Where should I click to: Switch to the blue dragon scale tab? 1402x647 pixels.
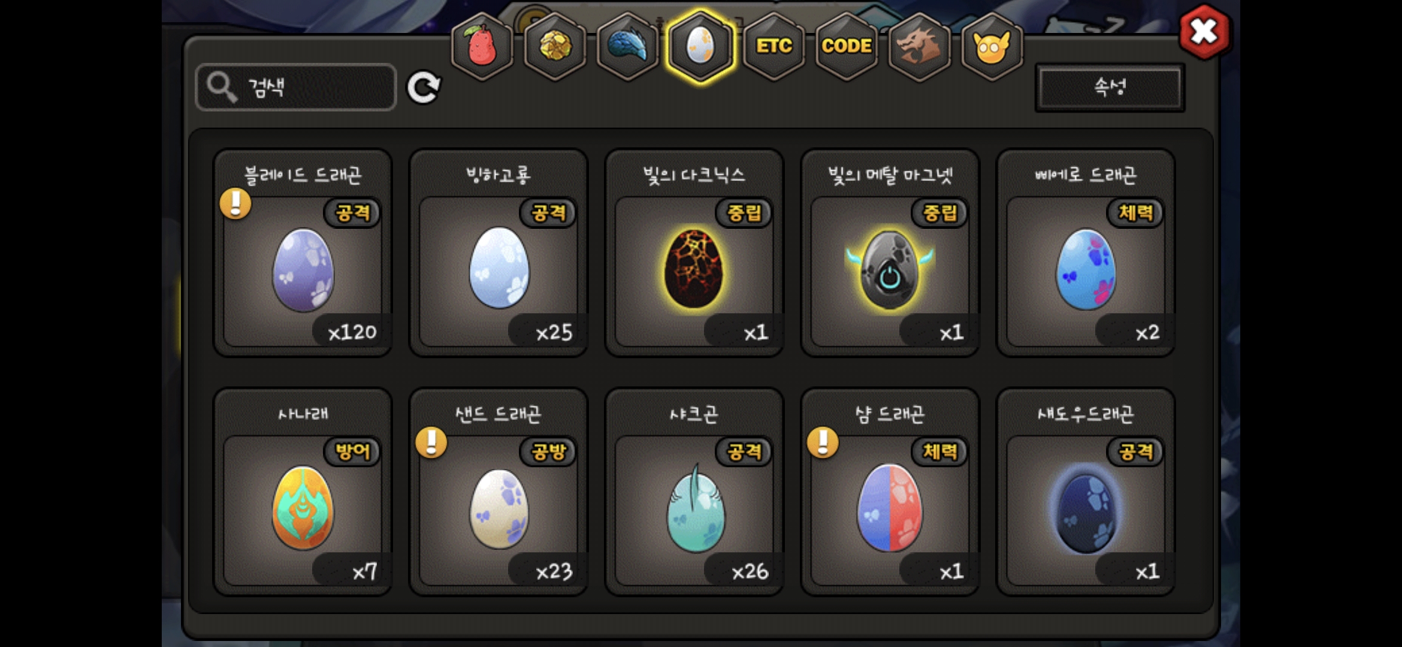[x=627, y=46]
